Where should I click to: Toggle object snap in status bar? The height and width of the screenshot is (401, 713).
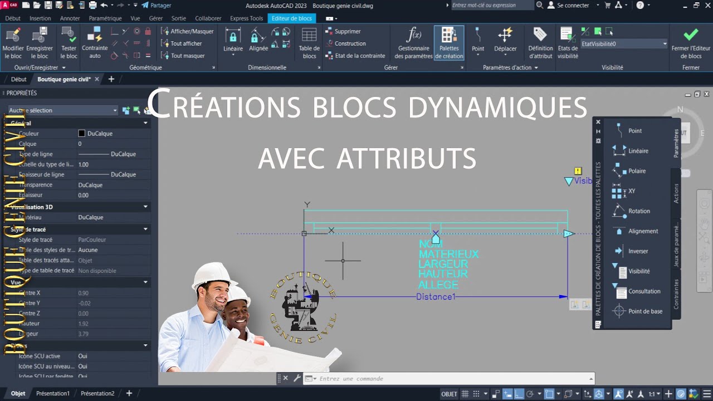click(x=549, y=394)
